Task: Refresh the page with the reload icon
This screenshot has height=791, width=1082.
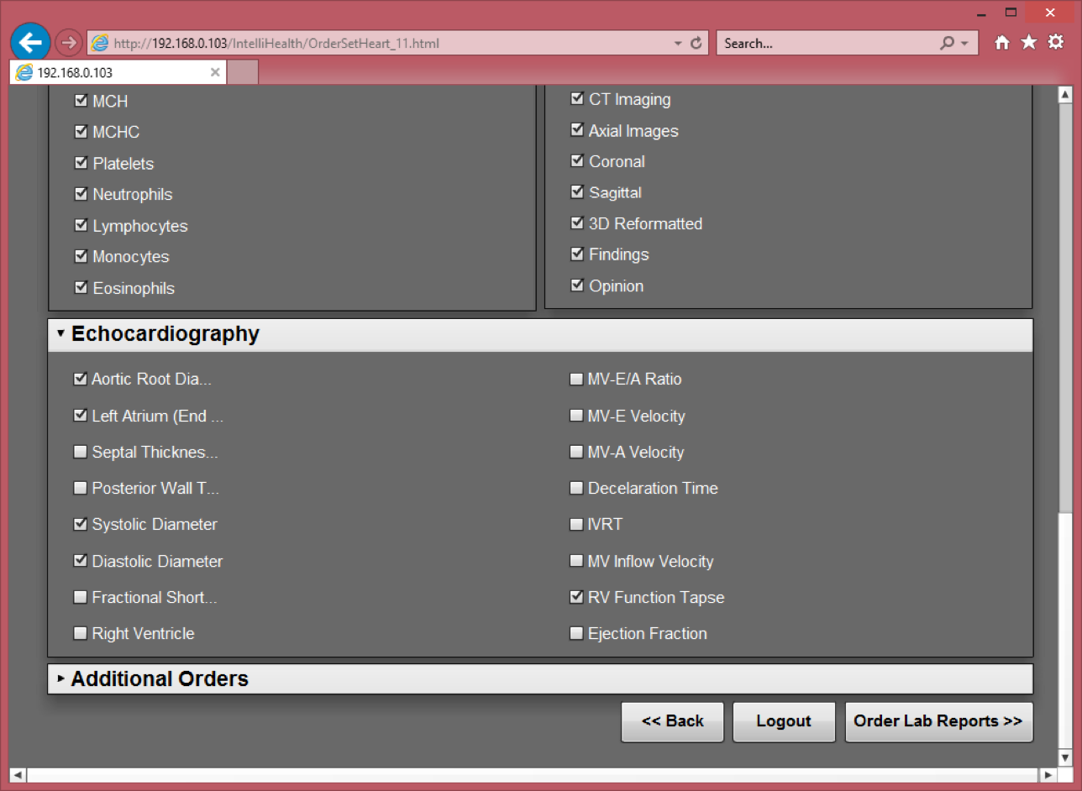Action: [x=696, y=43]
